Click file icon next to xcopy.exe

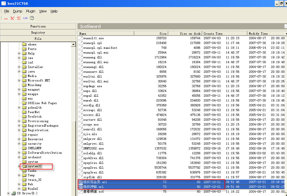pos(81,124)
